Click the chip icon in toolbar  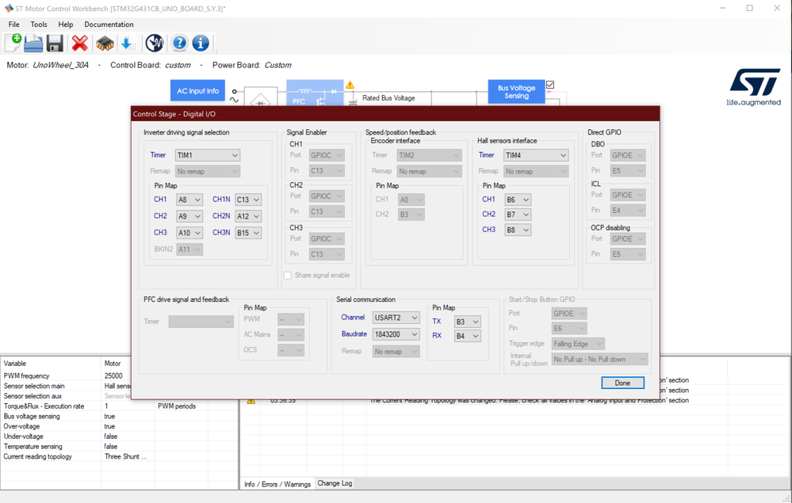click(105, 44)
